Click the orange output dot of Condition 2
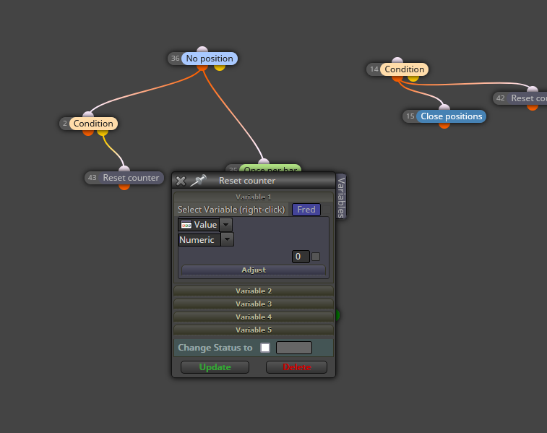The image size is (547, 433). pos(88,132)
